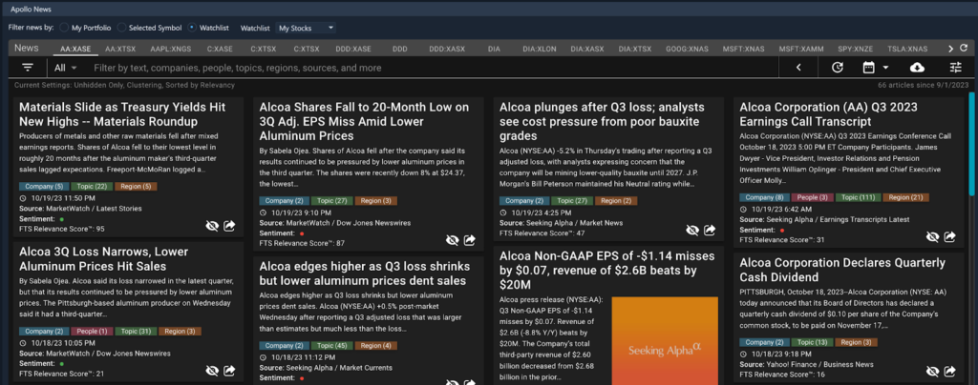The image size is (978, 385).
Task: Switch to the TSLA:XNAS tab
Action: (x=907, y=49)
